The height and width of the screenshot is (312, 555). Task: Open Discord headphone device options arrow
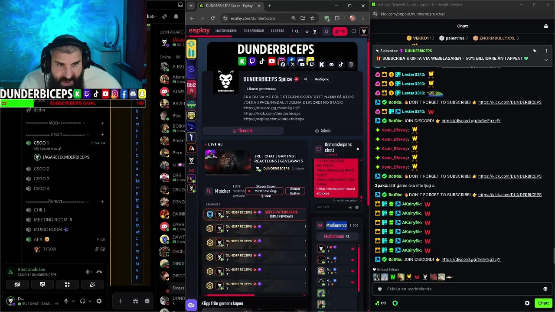click(89, 301)
